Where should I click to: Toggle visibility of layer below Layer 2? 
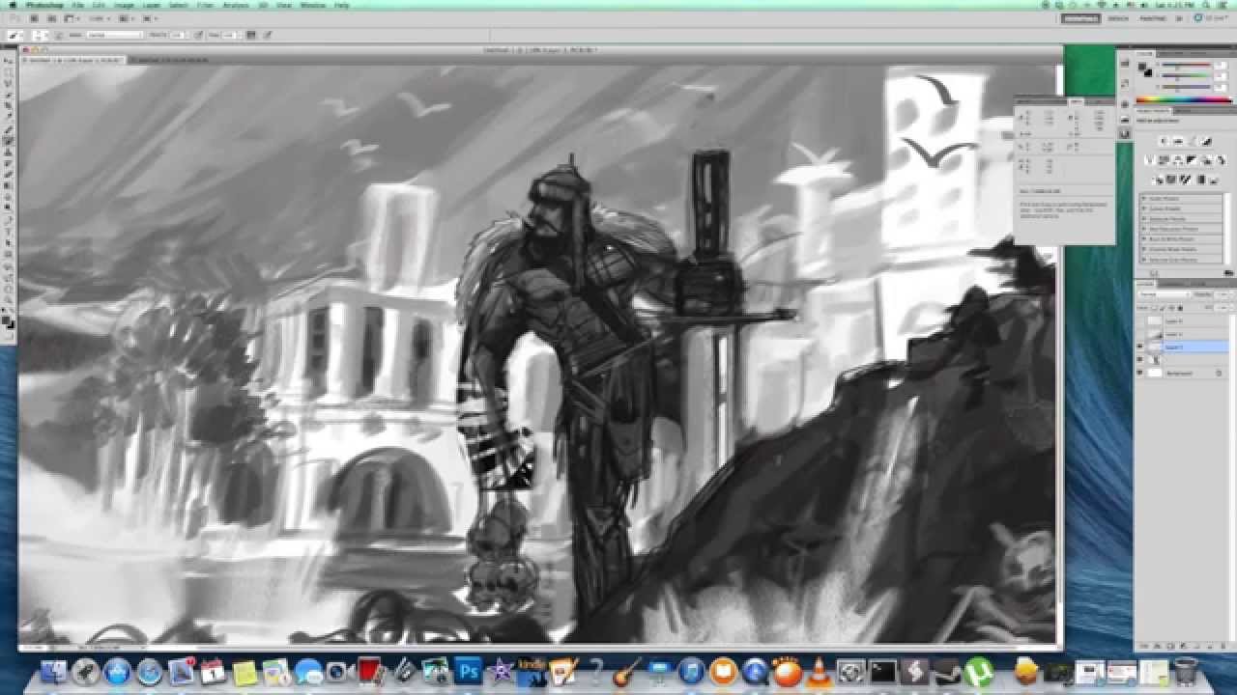pos(1140,359)
